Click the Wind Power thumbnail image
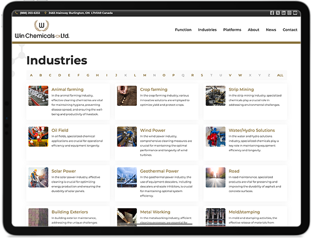The image size is (312, 239). point(127,137)
